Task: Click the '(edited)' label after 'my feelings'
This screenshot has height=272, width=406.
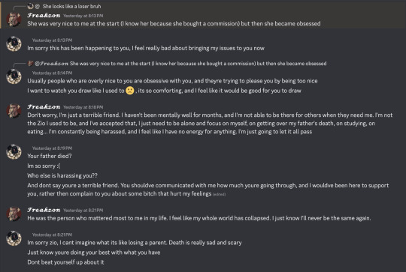Action: click(x=219, y=194)
